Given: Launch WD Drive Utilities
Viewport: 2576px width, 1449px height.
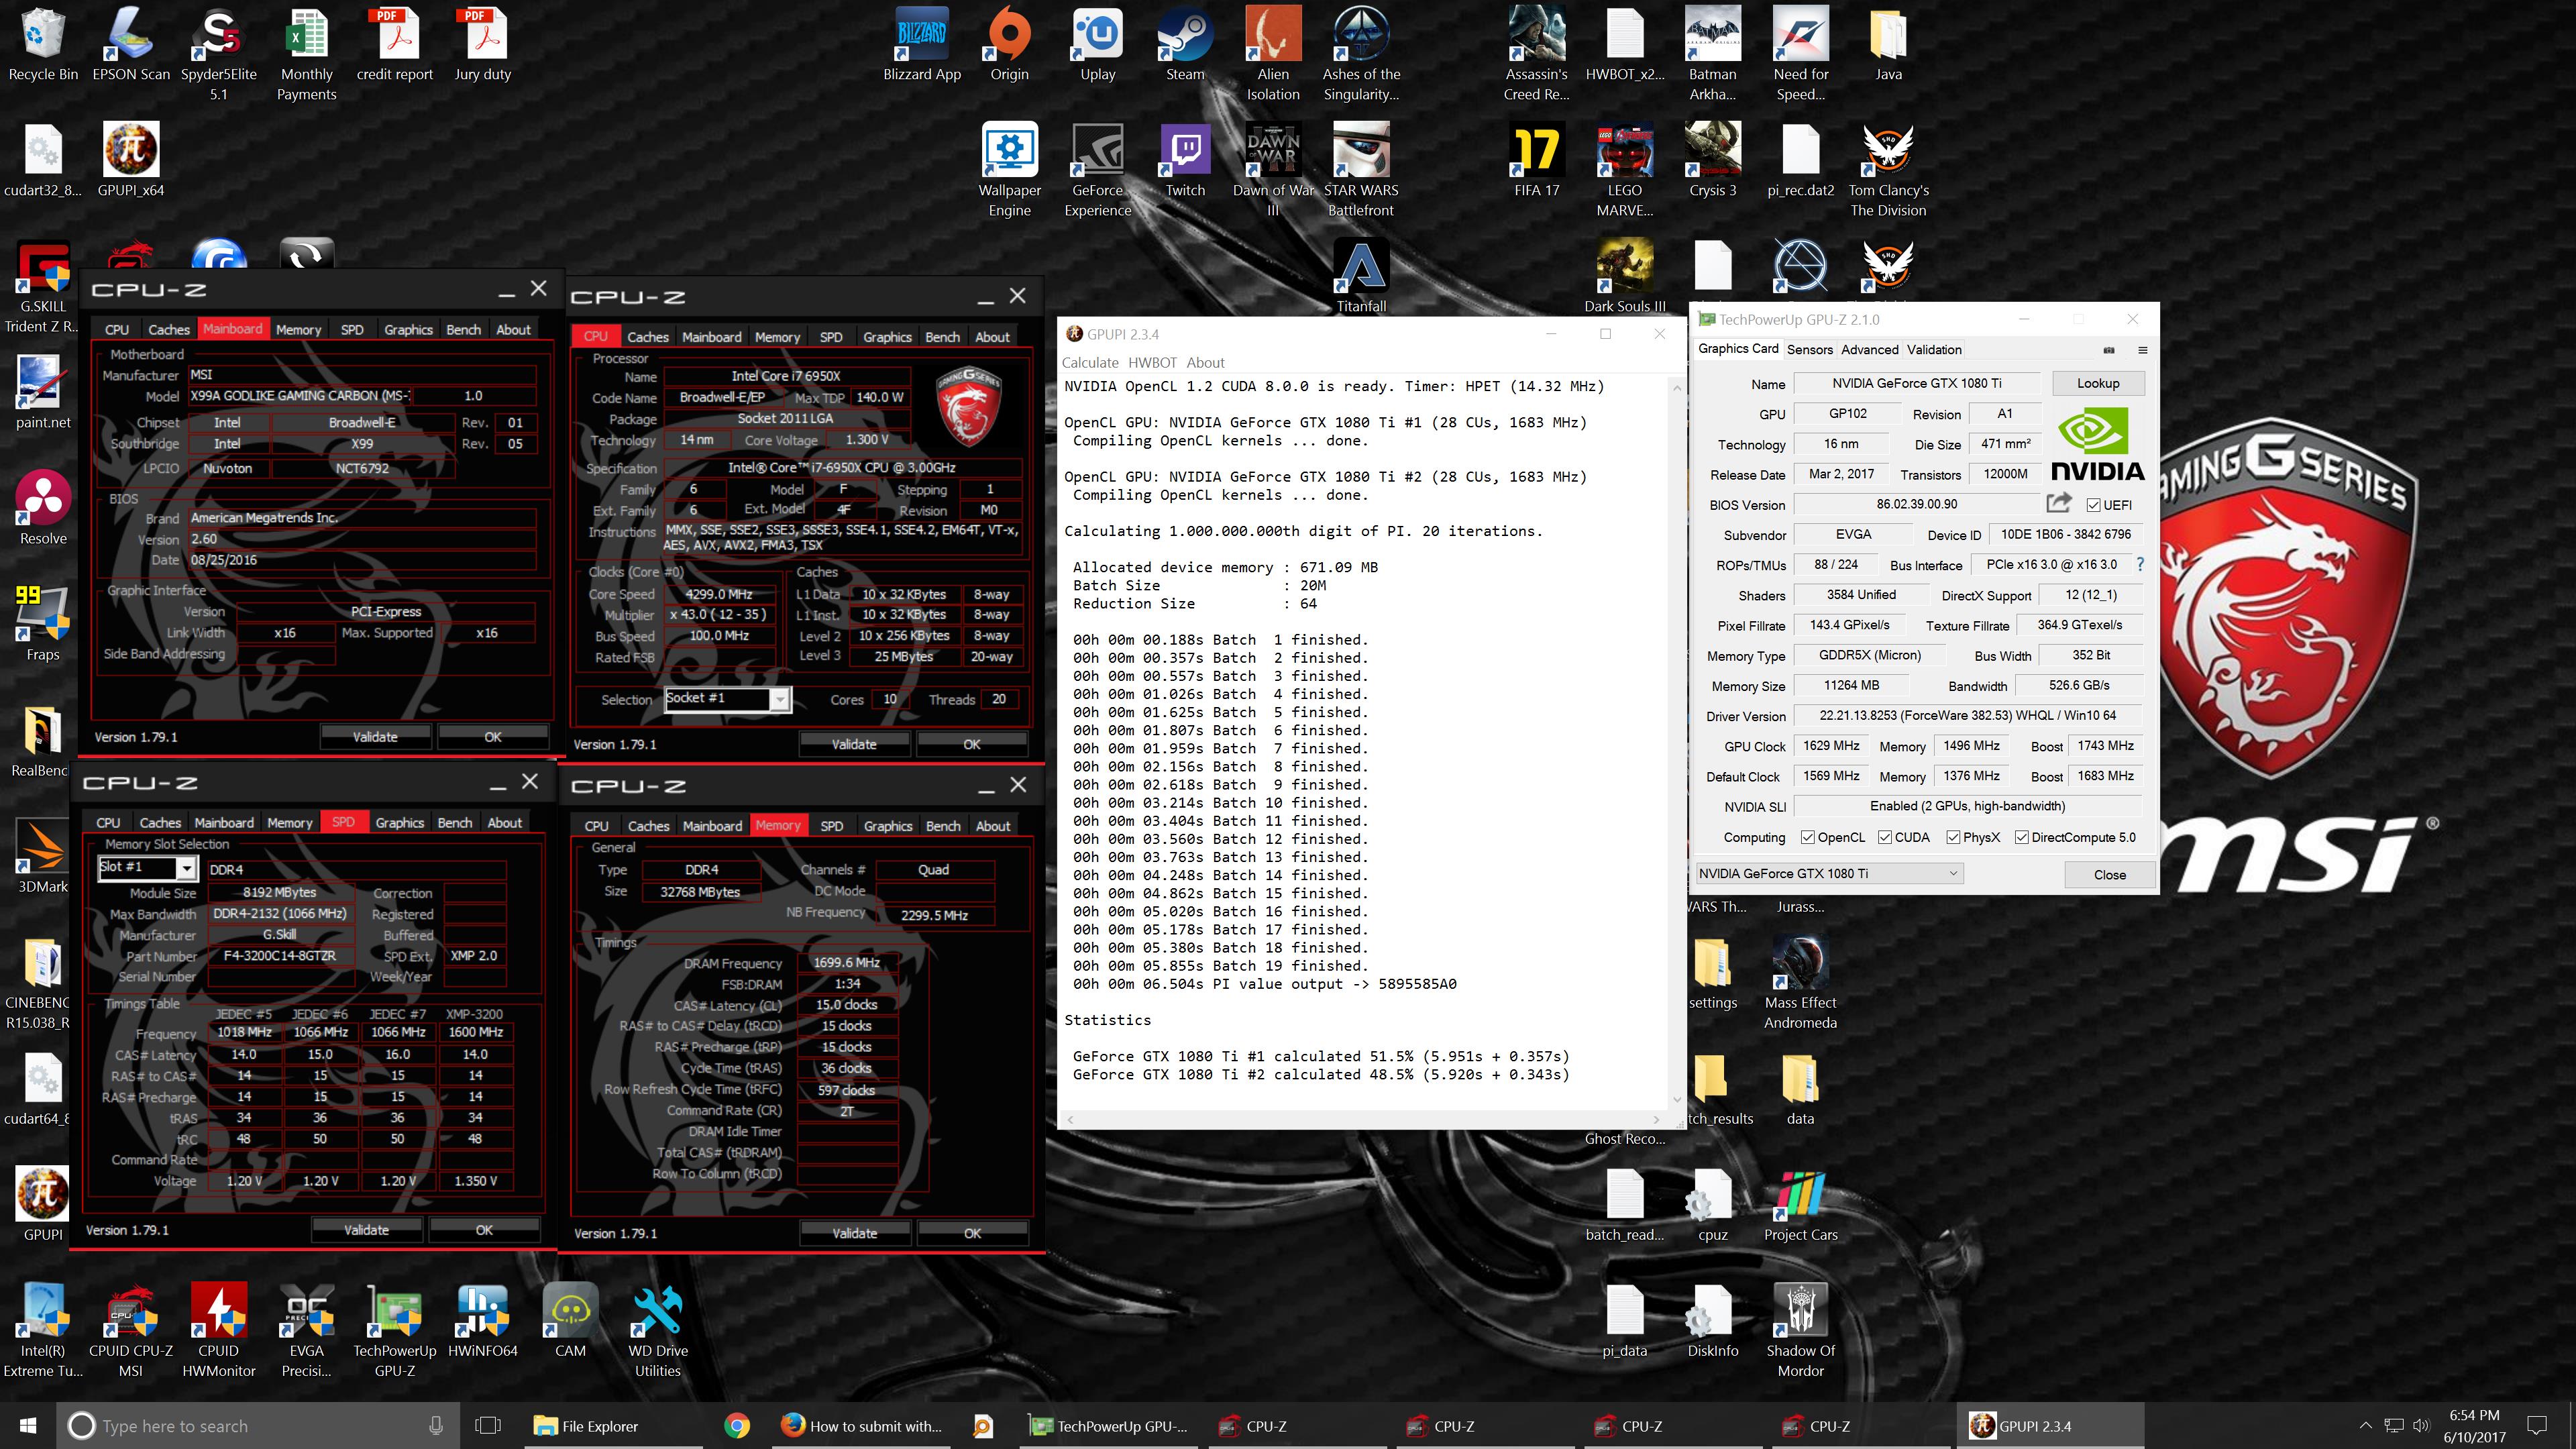Looking at the screenshot, I should point(658,1332).
